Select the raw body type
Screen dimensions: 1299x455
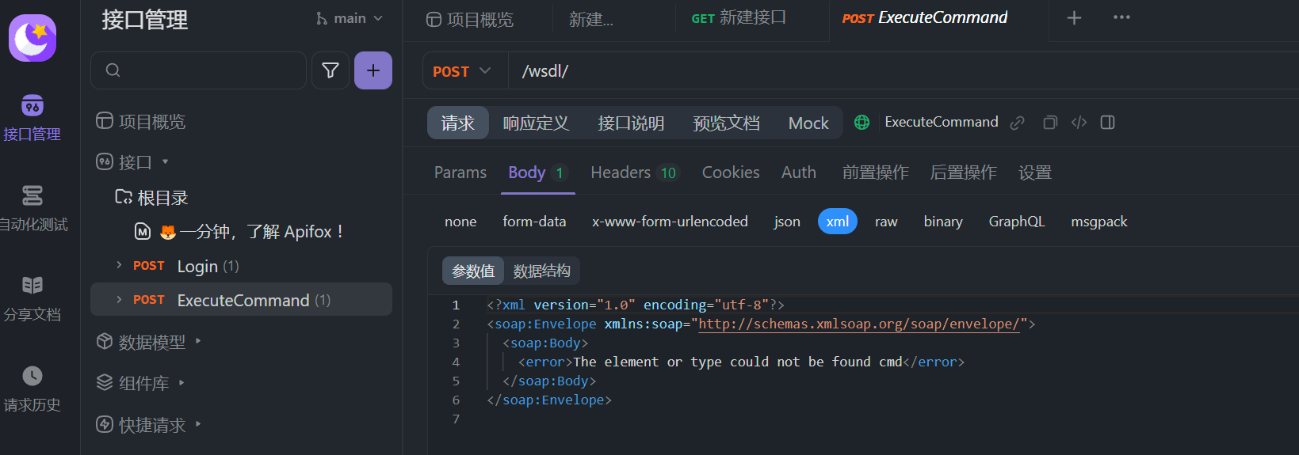click(x=885, y=222)
